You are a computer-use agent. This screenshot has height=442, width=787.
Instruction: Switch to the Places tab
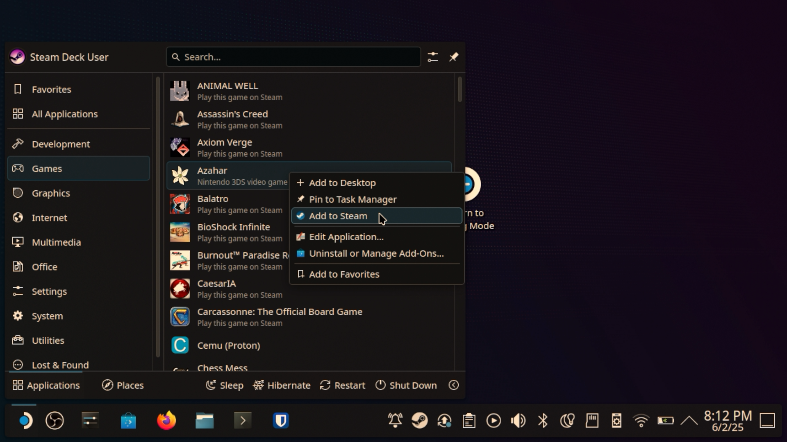[x=123, y=385]
